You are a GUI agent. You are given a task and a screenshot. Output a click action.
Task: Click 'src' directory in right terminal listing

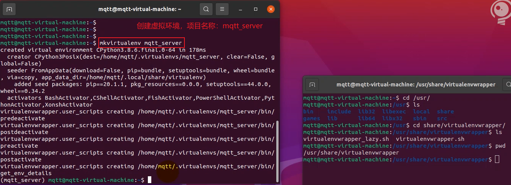(x=442, y=118)
